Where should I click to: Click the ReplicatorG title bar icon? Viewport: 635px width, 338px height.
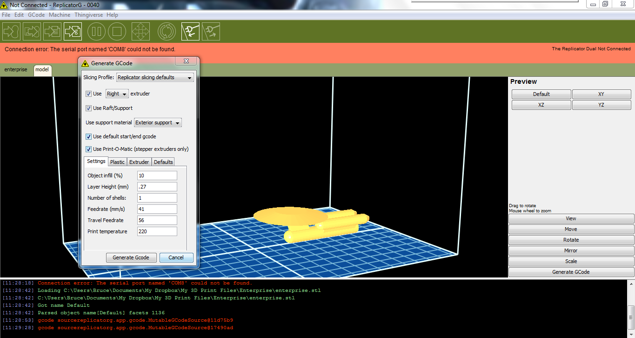click(x=4, y=5)
